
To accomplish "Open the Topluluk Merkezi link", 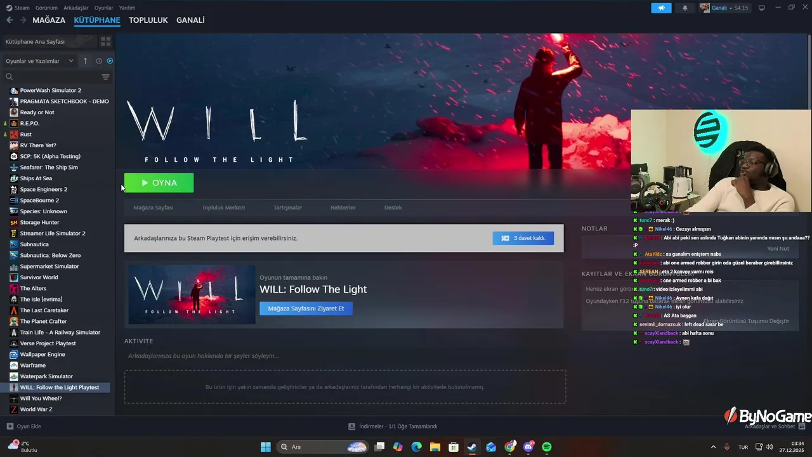I will (x=223, y=208).
